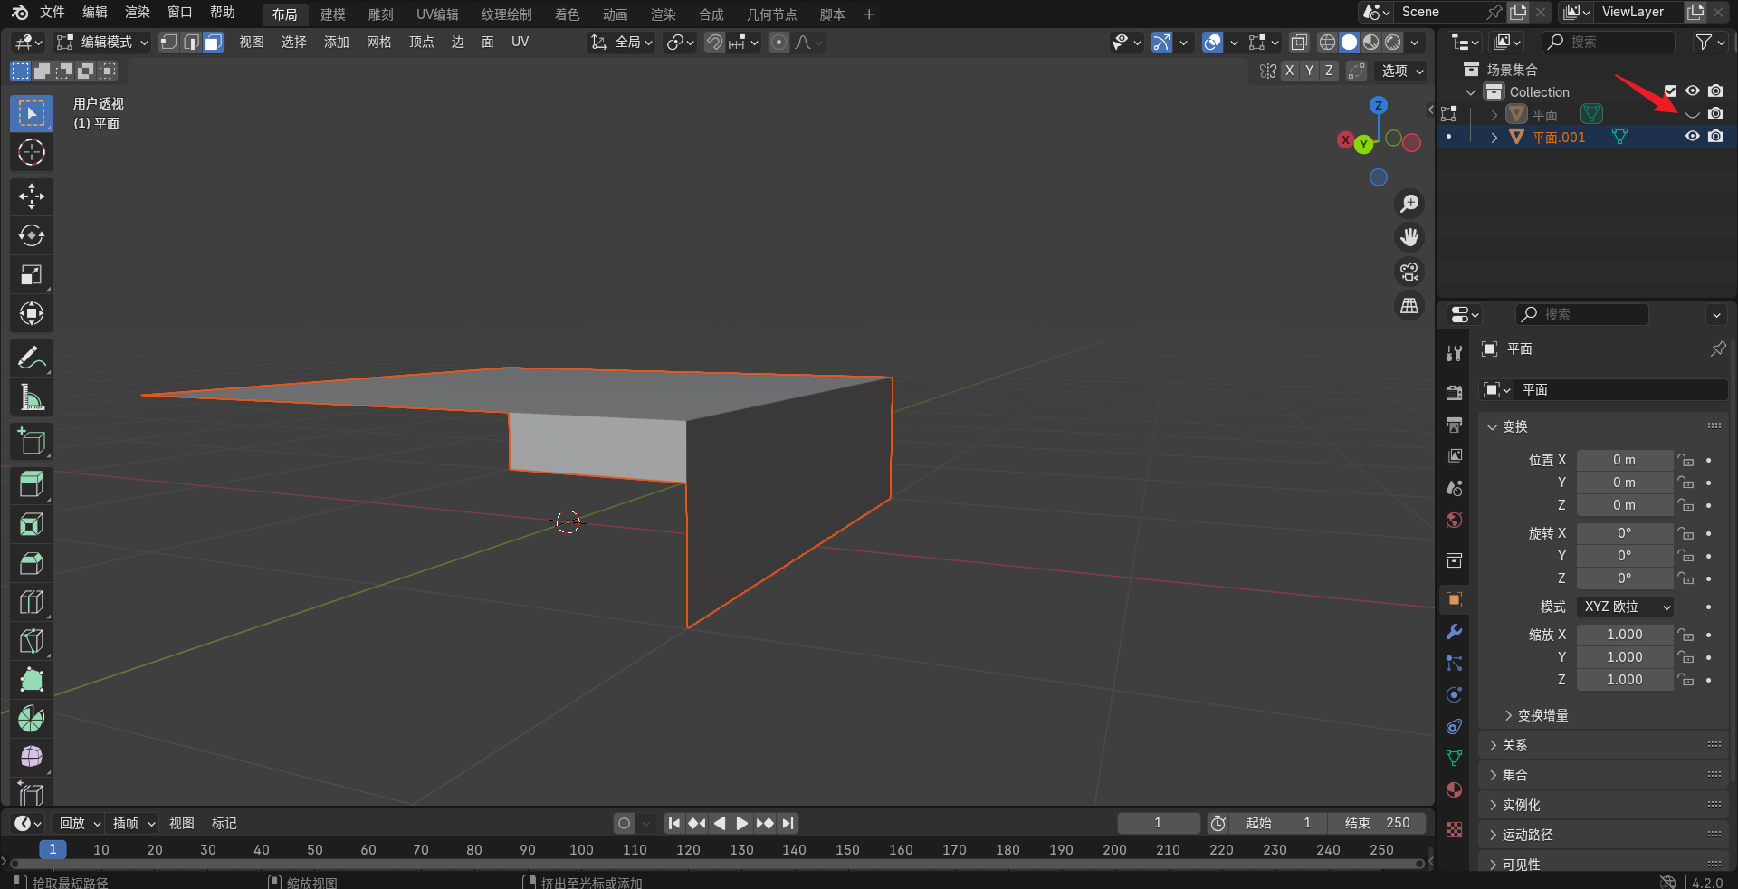
Task: Open the 选项 options dropdown
Action: (1402, 71)
